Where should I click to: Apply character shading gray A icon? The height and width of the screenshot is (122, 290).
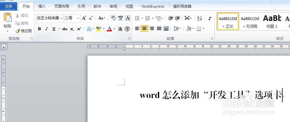(120, 29)
